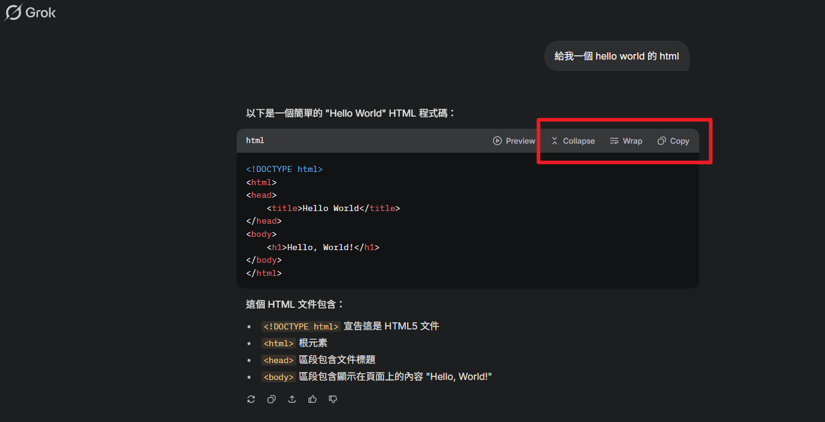
Task: Dislike the response with thumbs down
Action: click(333, 399)
